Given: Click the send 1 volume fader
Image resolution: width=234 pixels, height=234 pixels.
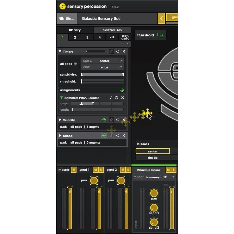Looking at the screenshot, I should 99,208.
